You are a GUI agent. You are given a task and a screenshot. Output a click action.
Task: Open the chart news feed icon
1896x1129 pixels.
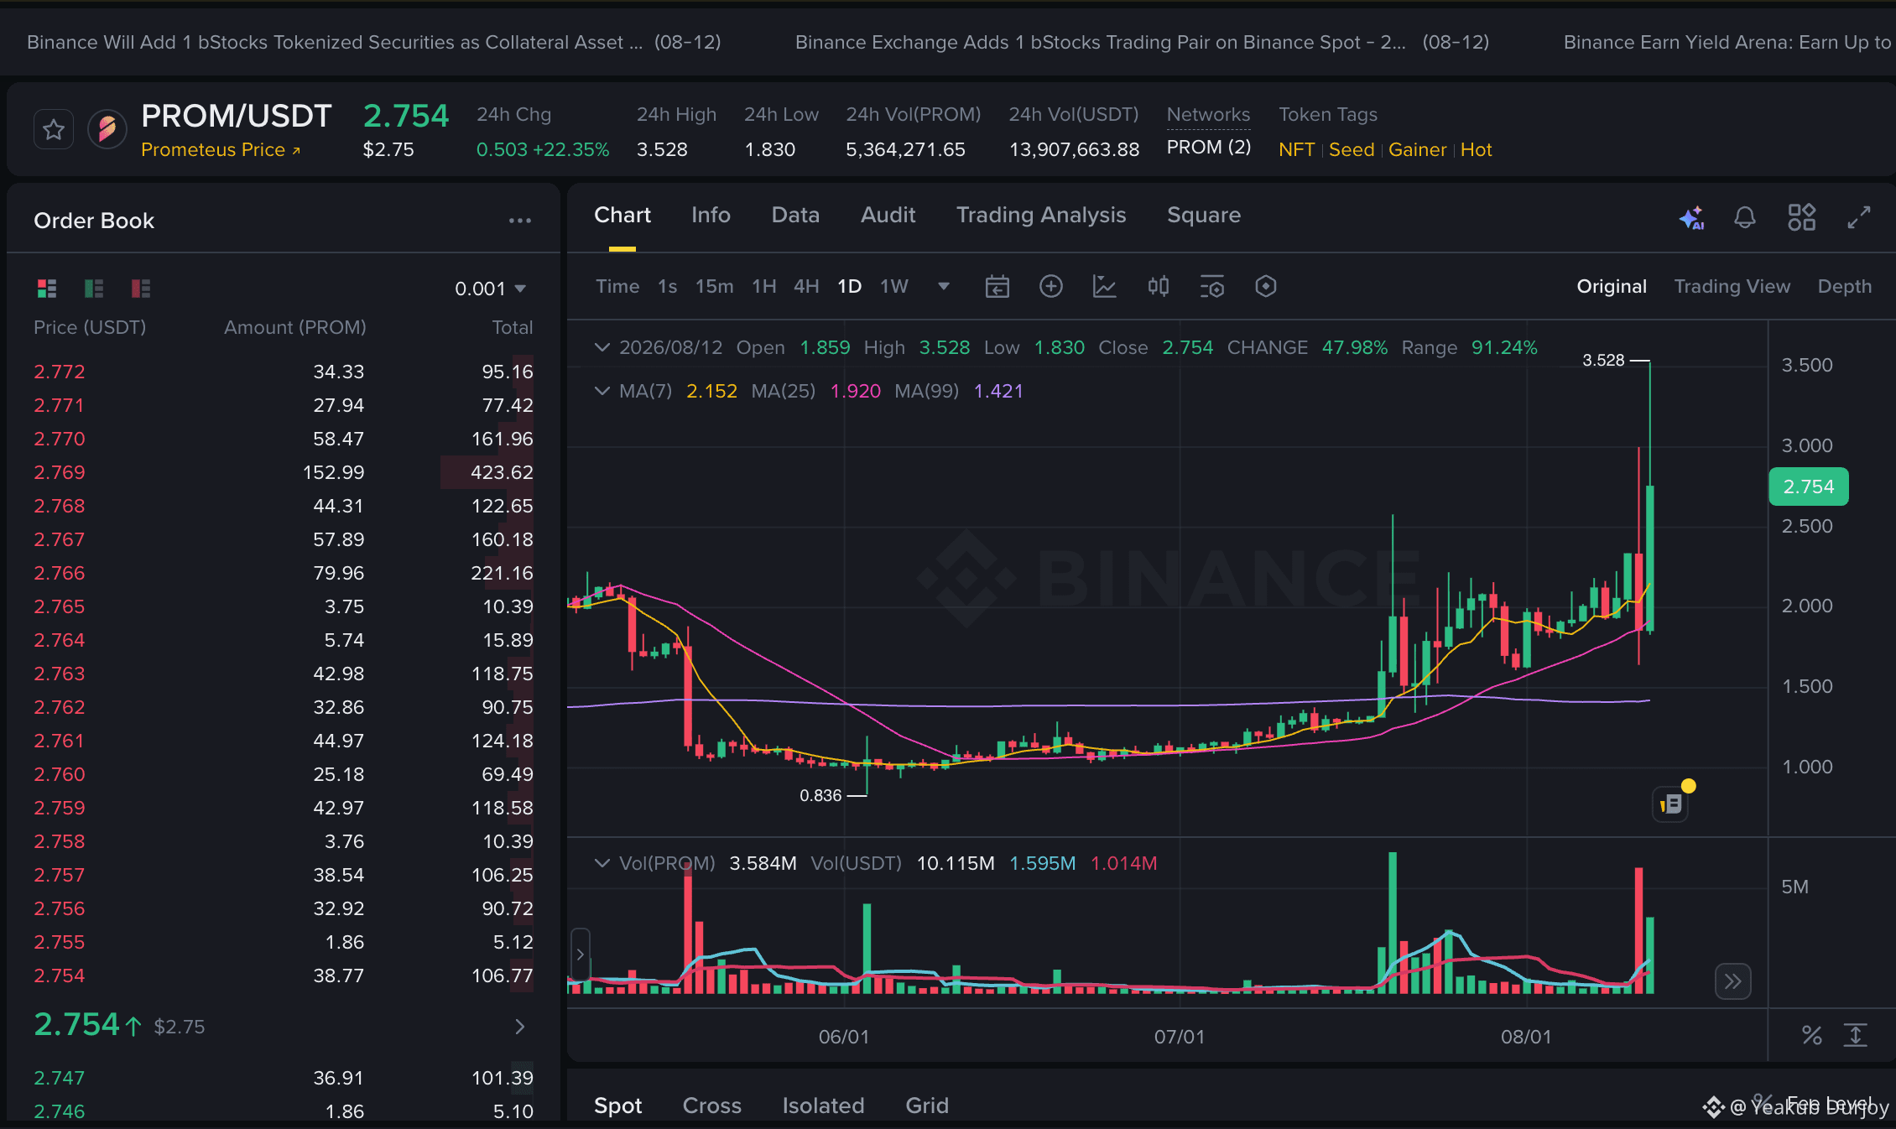[x=1671, y=804]
